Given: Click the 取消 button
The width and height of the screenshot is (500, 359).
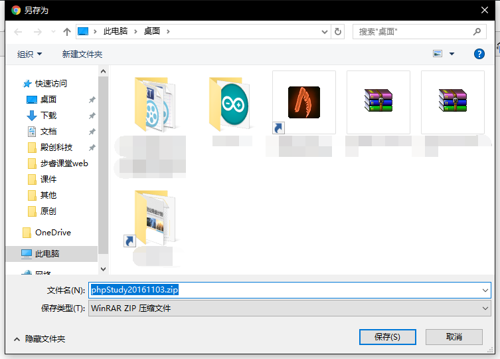Looking at the screenshot, I should pos(454,337).
